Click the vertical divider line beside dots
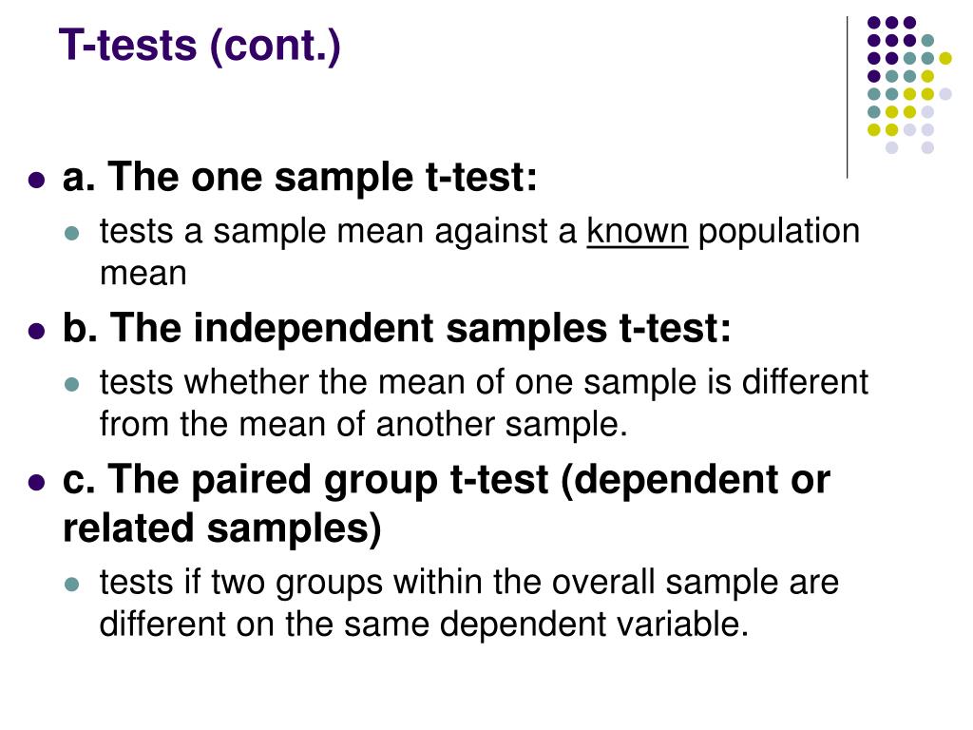This screenshot has height=730, width=973. coord(847,98)
